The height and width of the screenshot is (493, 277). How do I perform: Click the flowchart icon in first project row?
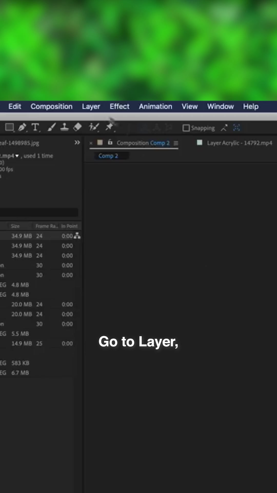(77, 235)
